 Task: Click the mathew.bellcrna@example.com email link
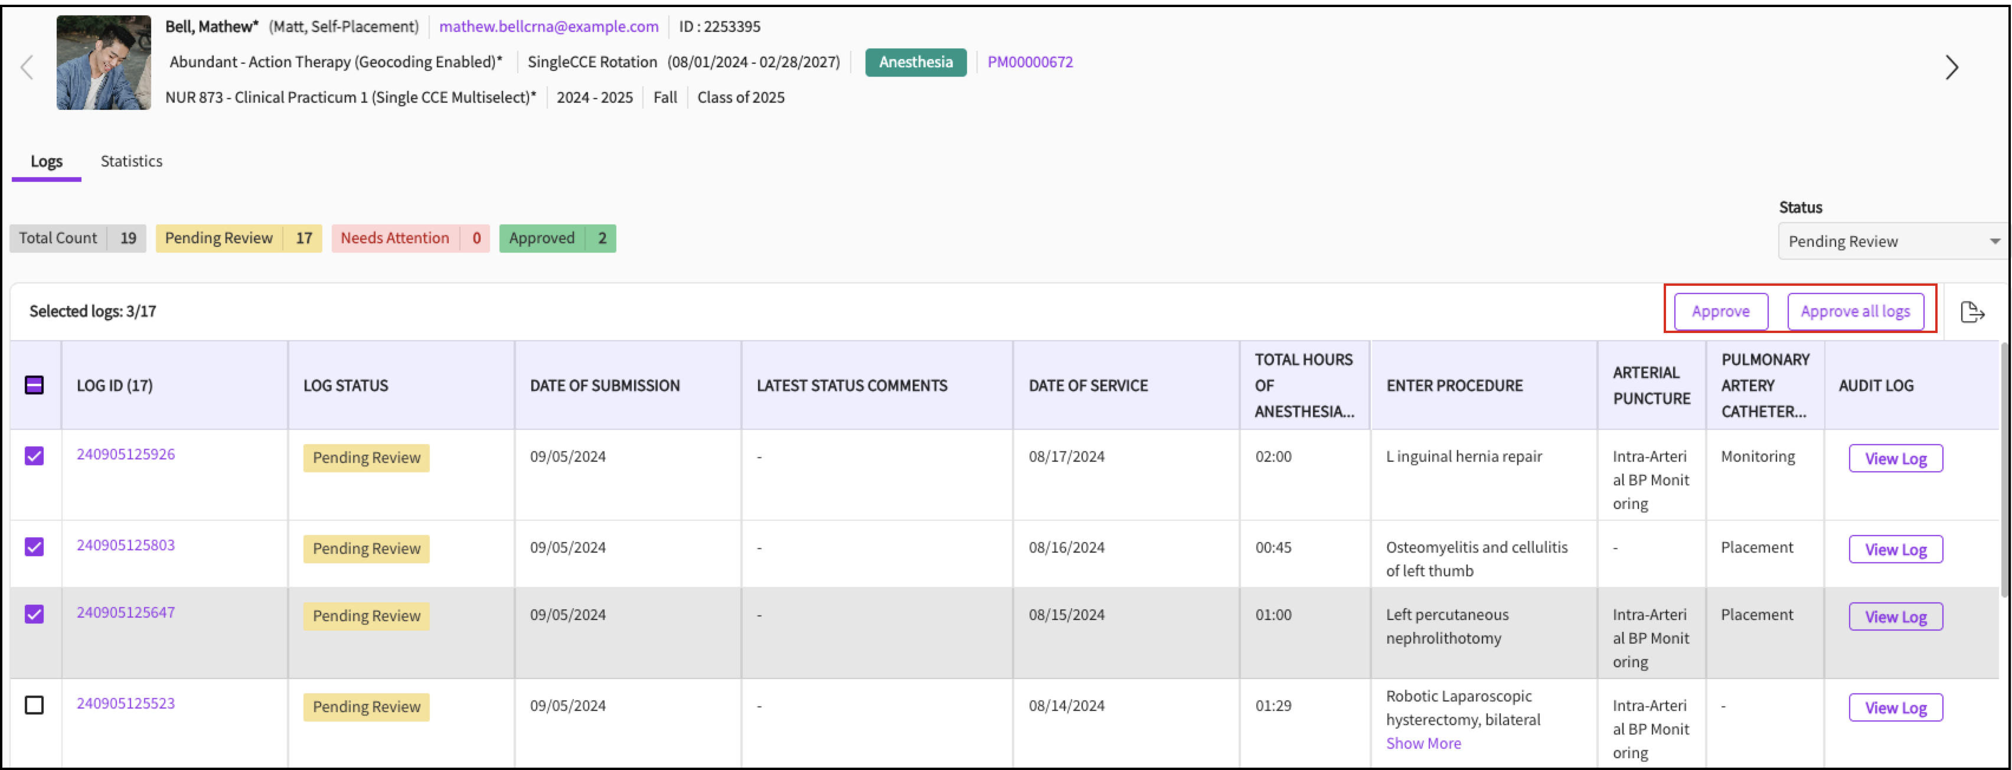click(548, 27)
